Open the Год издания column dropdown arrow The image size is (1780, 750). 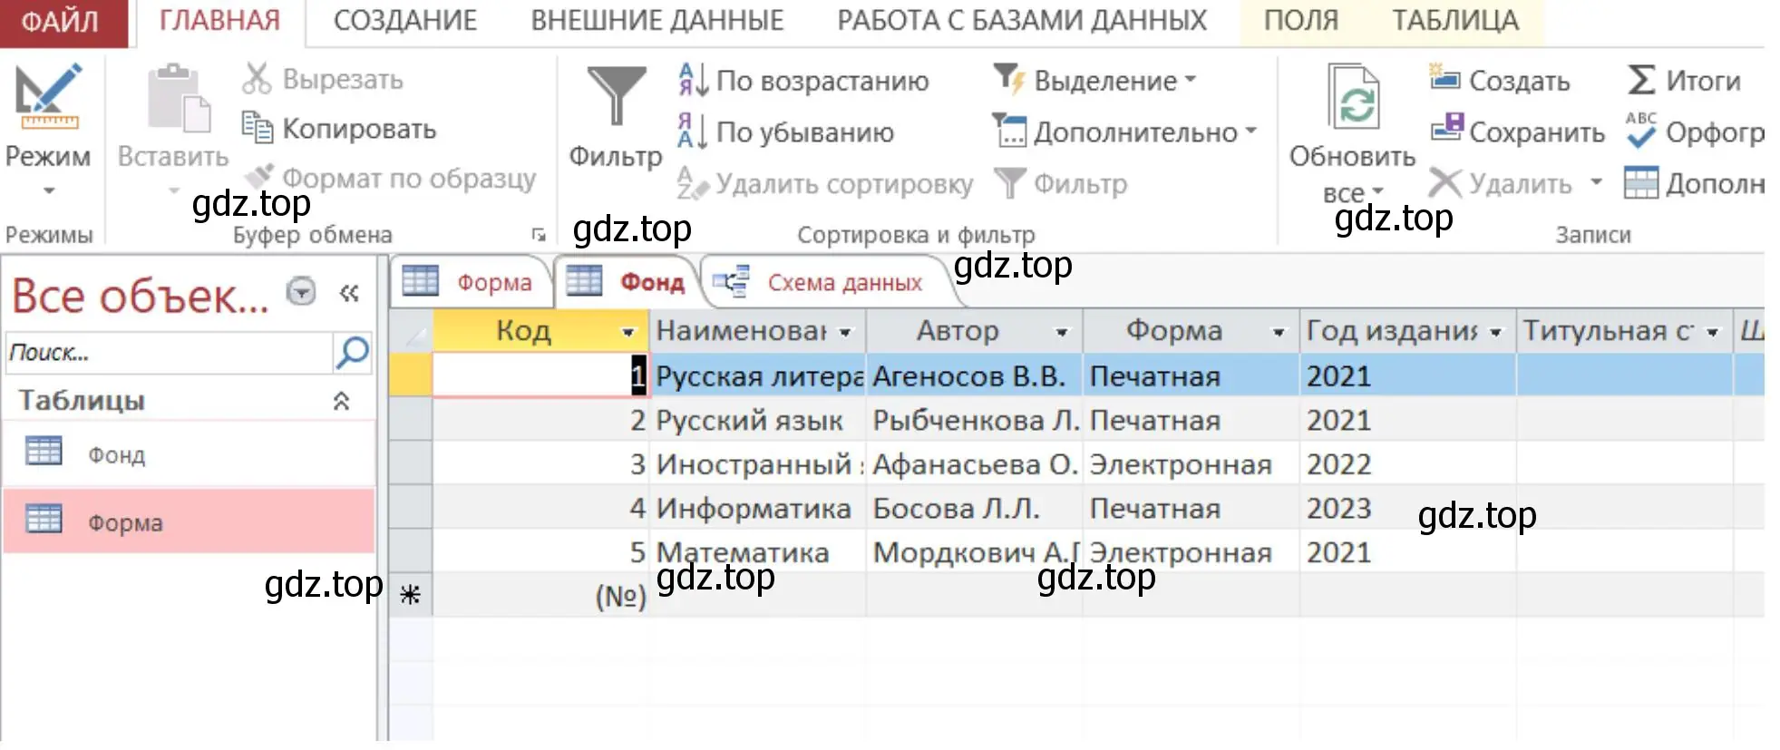click(x=1495, y=332)
